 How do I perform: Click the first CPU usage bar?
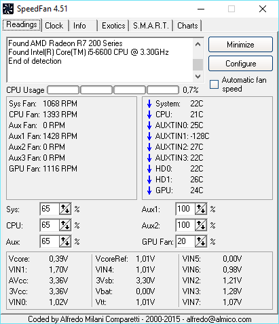pyautogui.click(x=63, y=90)
